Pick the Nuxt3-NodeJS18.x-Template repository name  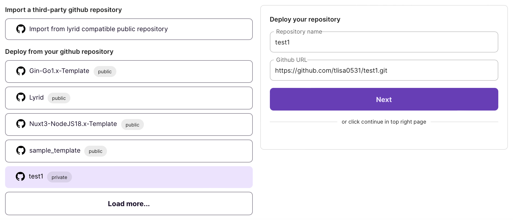[73, 124]
